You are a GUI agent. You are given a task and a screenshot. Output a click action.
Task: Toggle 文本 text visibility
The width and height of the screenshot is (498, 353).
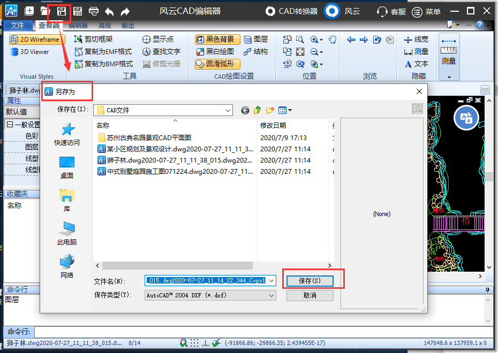(x=416, y=64)
